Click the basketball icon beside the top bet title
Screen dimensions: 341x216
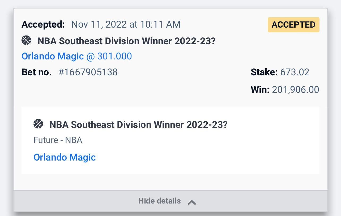tap(26, 41)
